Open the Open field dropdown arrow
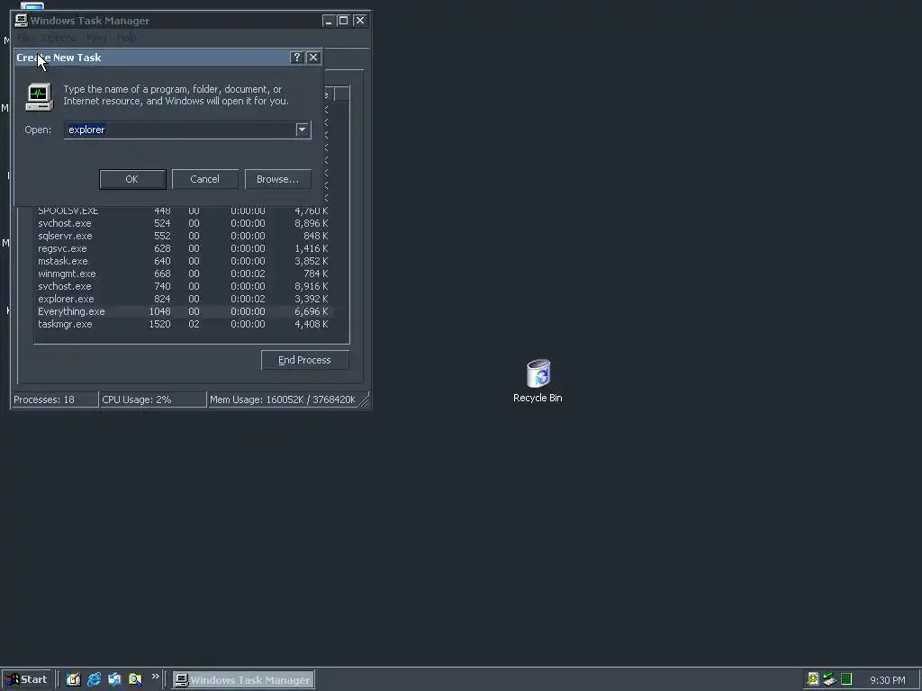Viewport: 922px width, 691px height. pyautogui.click(x=303, y=130)
